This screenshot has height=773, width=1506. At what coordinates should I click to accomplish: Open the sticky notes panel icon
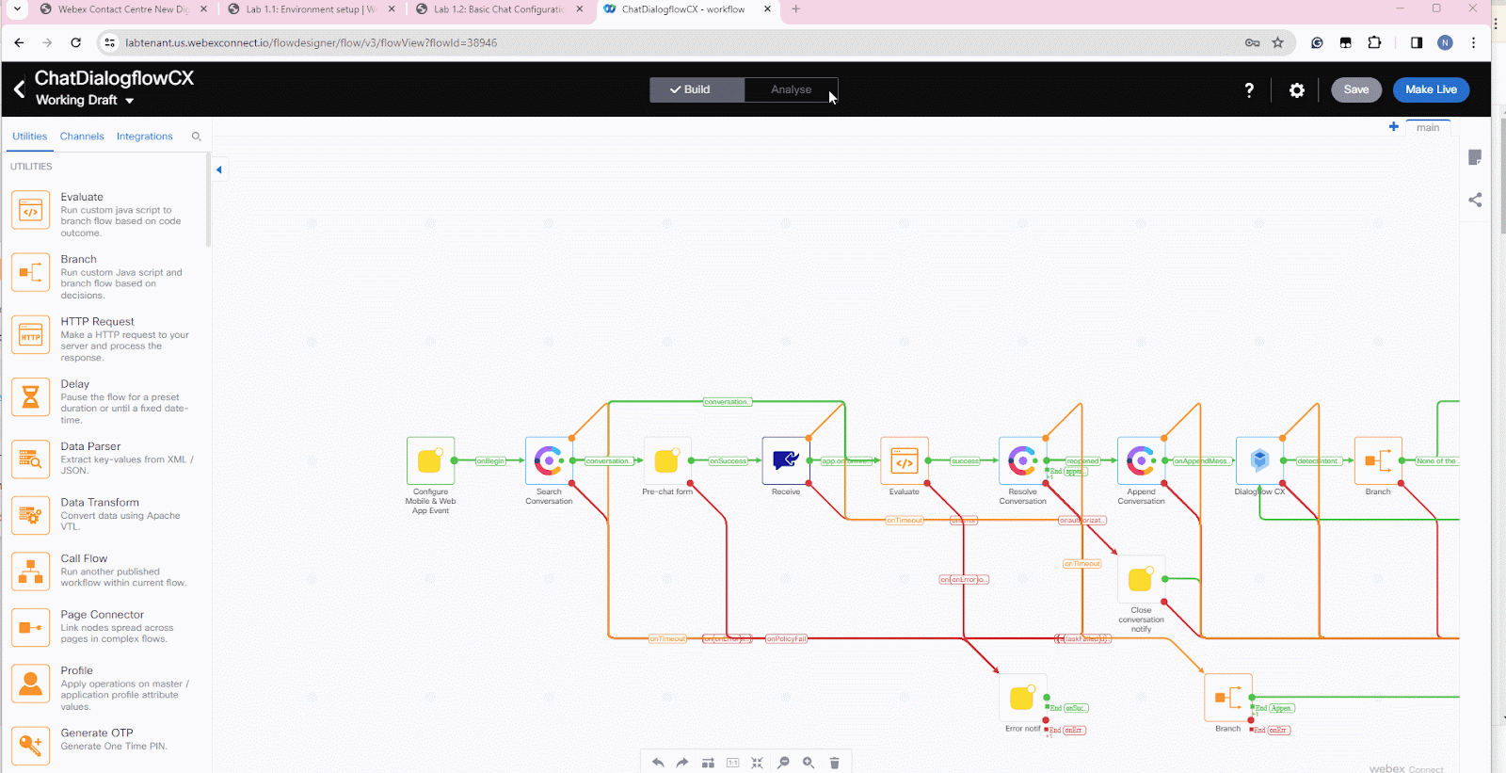point(1475,157)
